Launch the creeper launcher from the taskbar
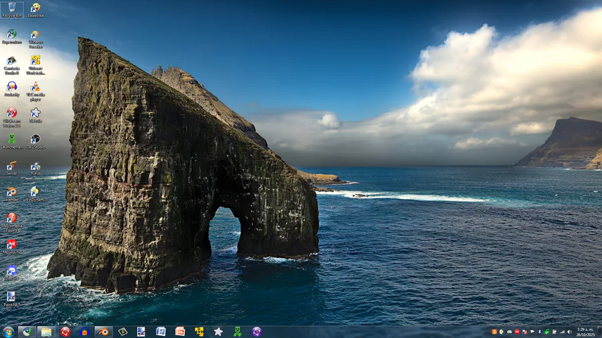This screenshot has height=338, width=602. (237, 331)
